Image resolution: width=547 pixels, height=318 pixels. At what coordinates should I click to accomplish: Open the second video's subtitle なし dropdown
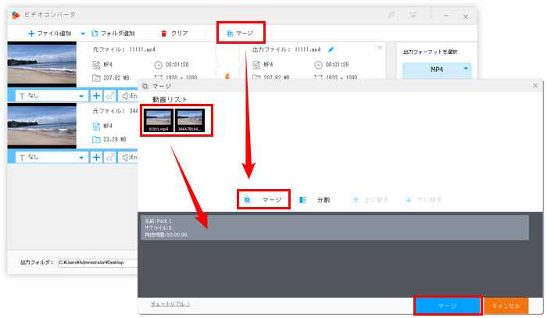click(51, 158)
